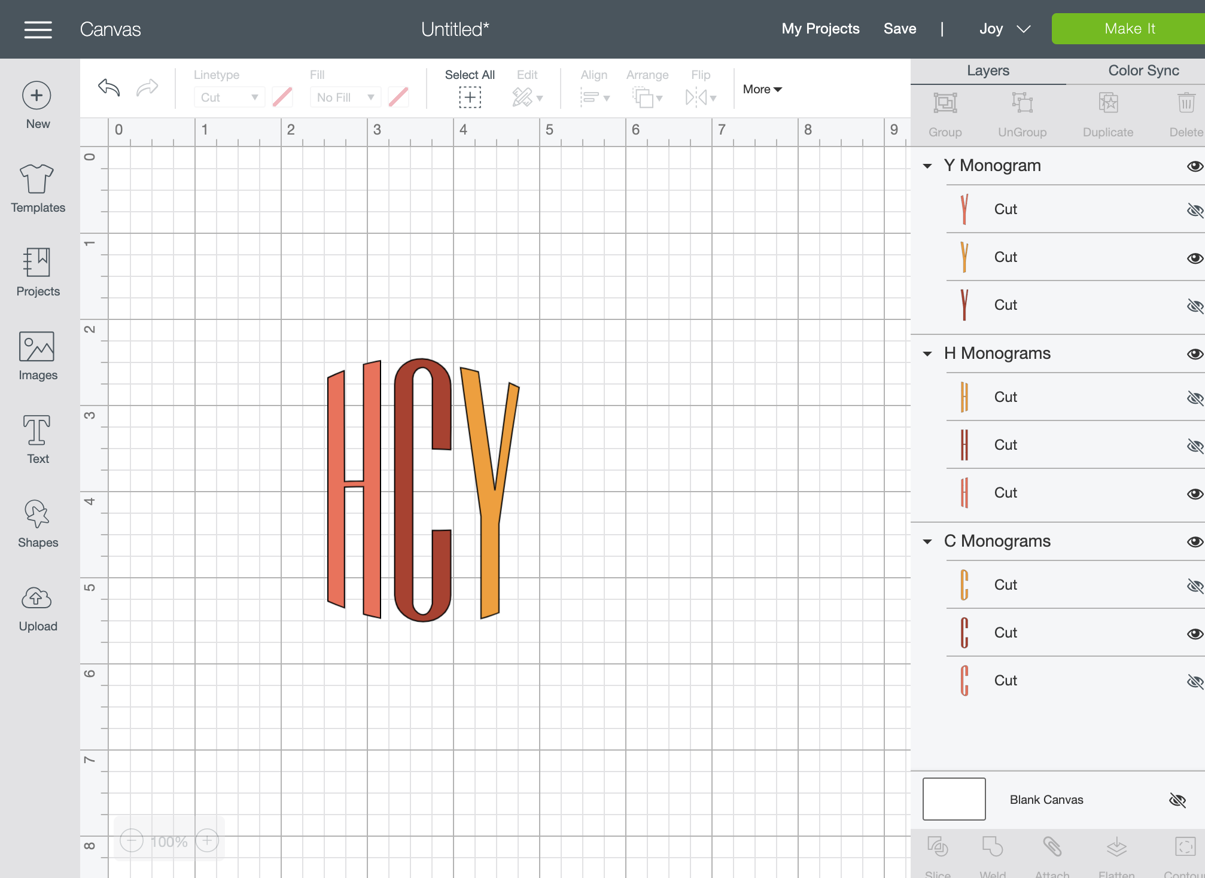1205x878 pixels.
Task: Click the Slice tool icon
Action: click(938, 847)
